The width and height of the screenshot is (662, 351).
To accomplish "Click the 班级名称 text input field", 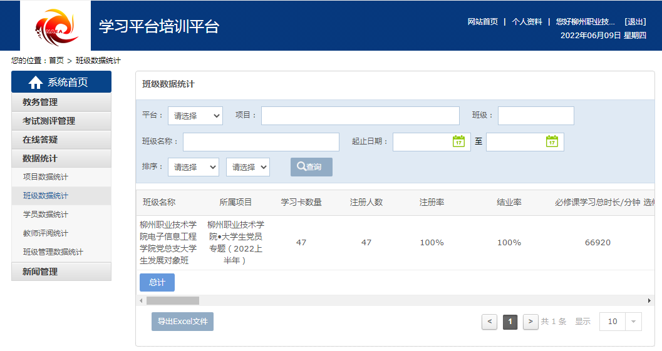I will tap(261, 142).
